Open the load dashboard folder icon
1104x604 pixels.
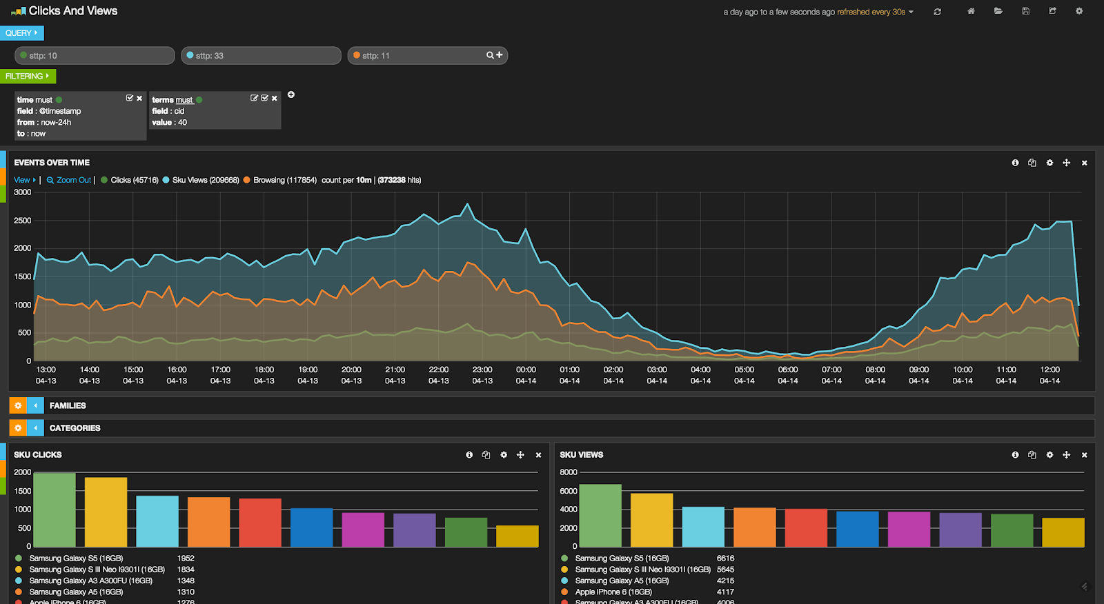[998, 11]
